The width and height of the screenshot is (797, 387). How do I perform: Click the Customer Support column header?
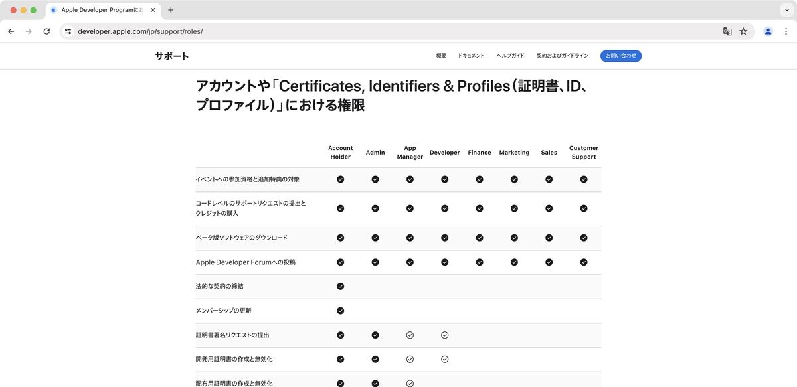584,153
